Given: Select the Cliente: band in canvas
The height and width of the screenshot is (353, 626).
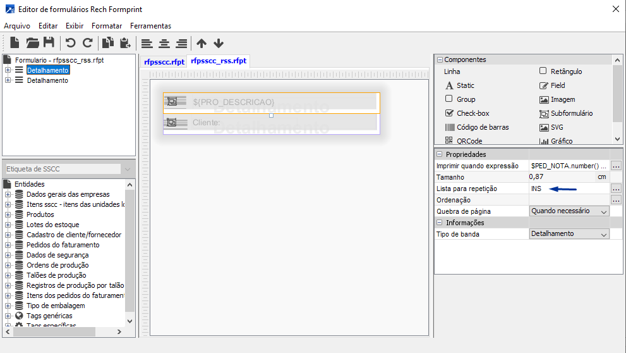Looking at the screenshot, I should tap(272, 123).
